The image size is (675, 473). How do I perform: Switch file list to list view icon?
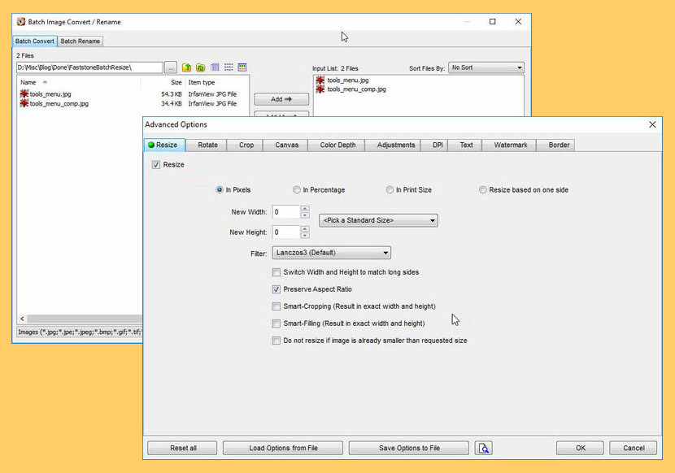(x=229, y=67)
